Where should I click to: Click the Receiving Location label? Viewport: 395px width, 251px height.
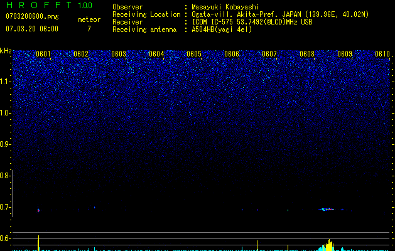click(x=146, y=14)
